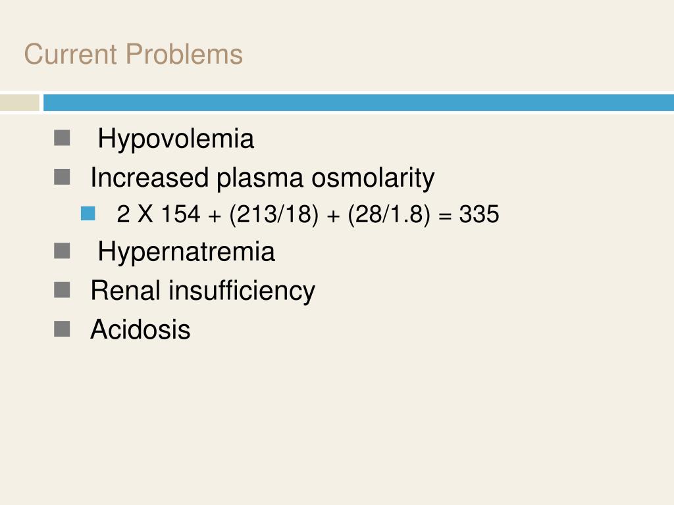
Task: Click the (213/18) term in the formula
Action: (x=274, y=214)
